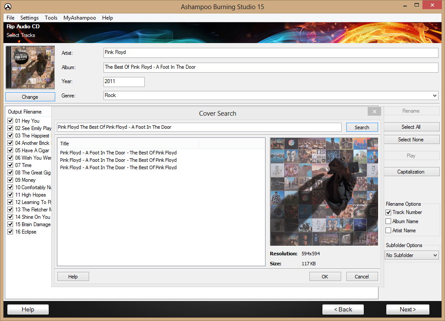The image size is (445, 321).
Task: Uncheck track 01 Hey You
Action: point(10,120)
